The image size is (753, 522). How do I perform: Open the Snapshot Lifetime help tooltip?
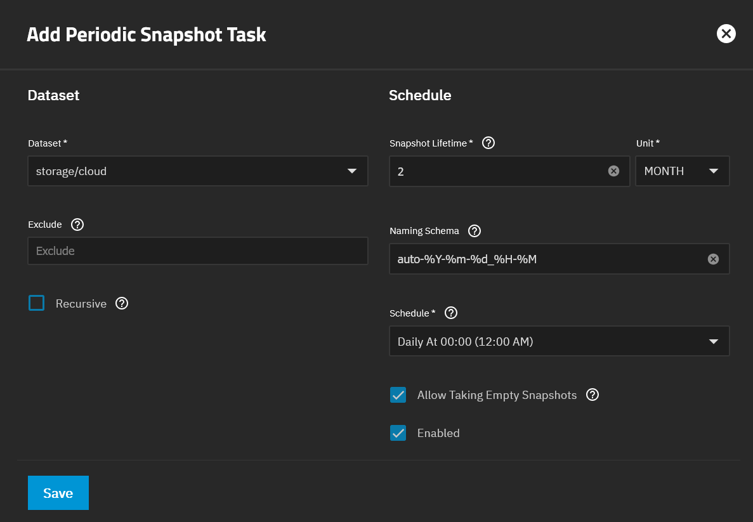[488, 143]
